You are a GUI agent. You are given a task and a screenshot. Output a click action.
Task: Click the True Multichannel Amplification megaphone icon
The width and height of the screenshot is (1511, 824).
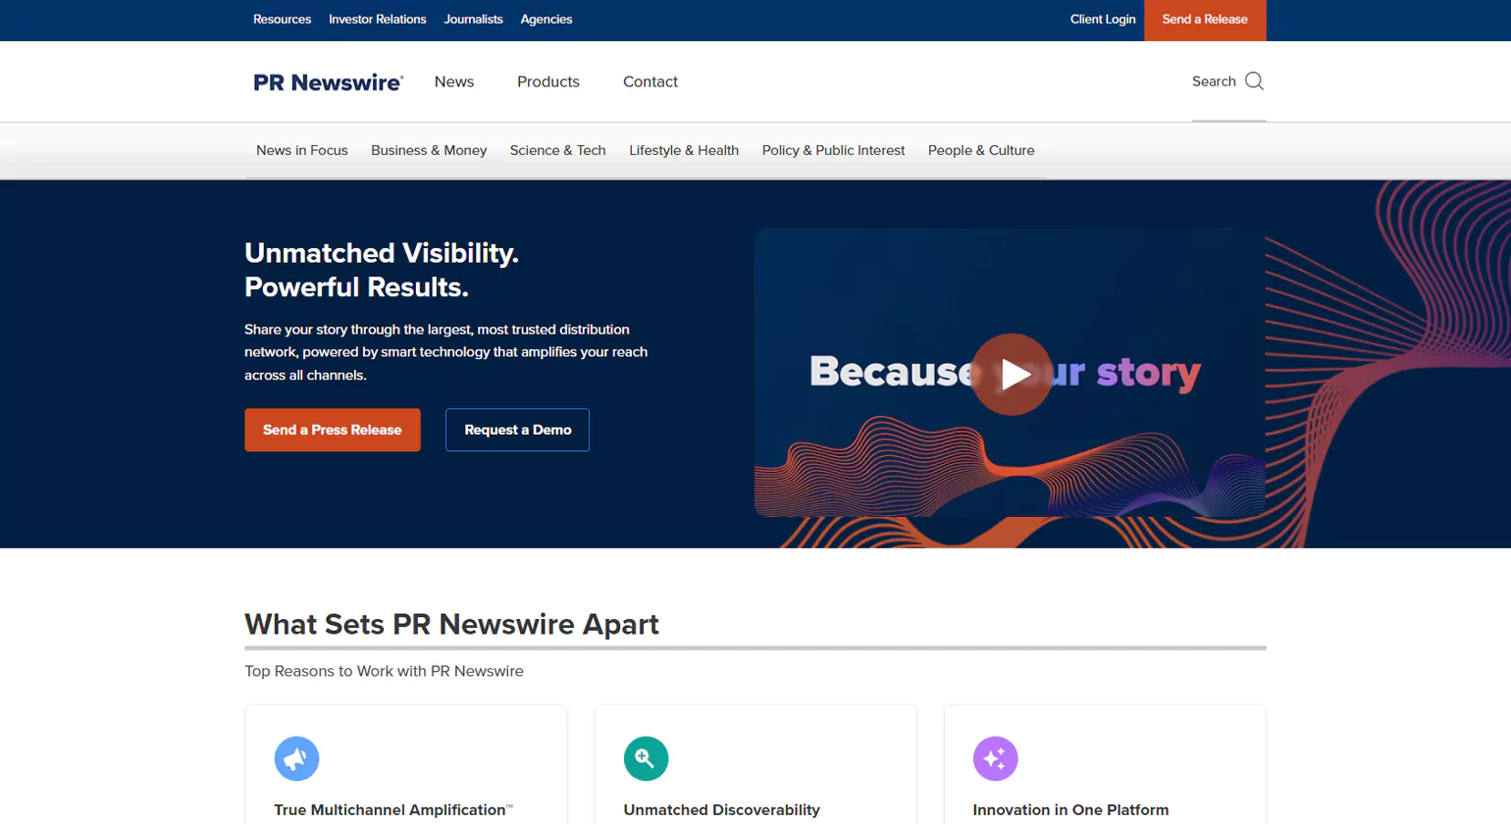296,758
